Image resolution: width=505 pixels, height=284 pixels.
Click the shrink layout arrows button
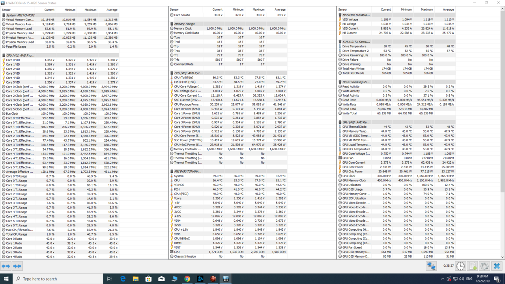(x=17, y=266)
